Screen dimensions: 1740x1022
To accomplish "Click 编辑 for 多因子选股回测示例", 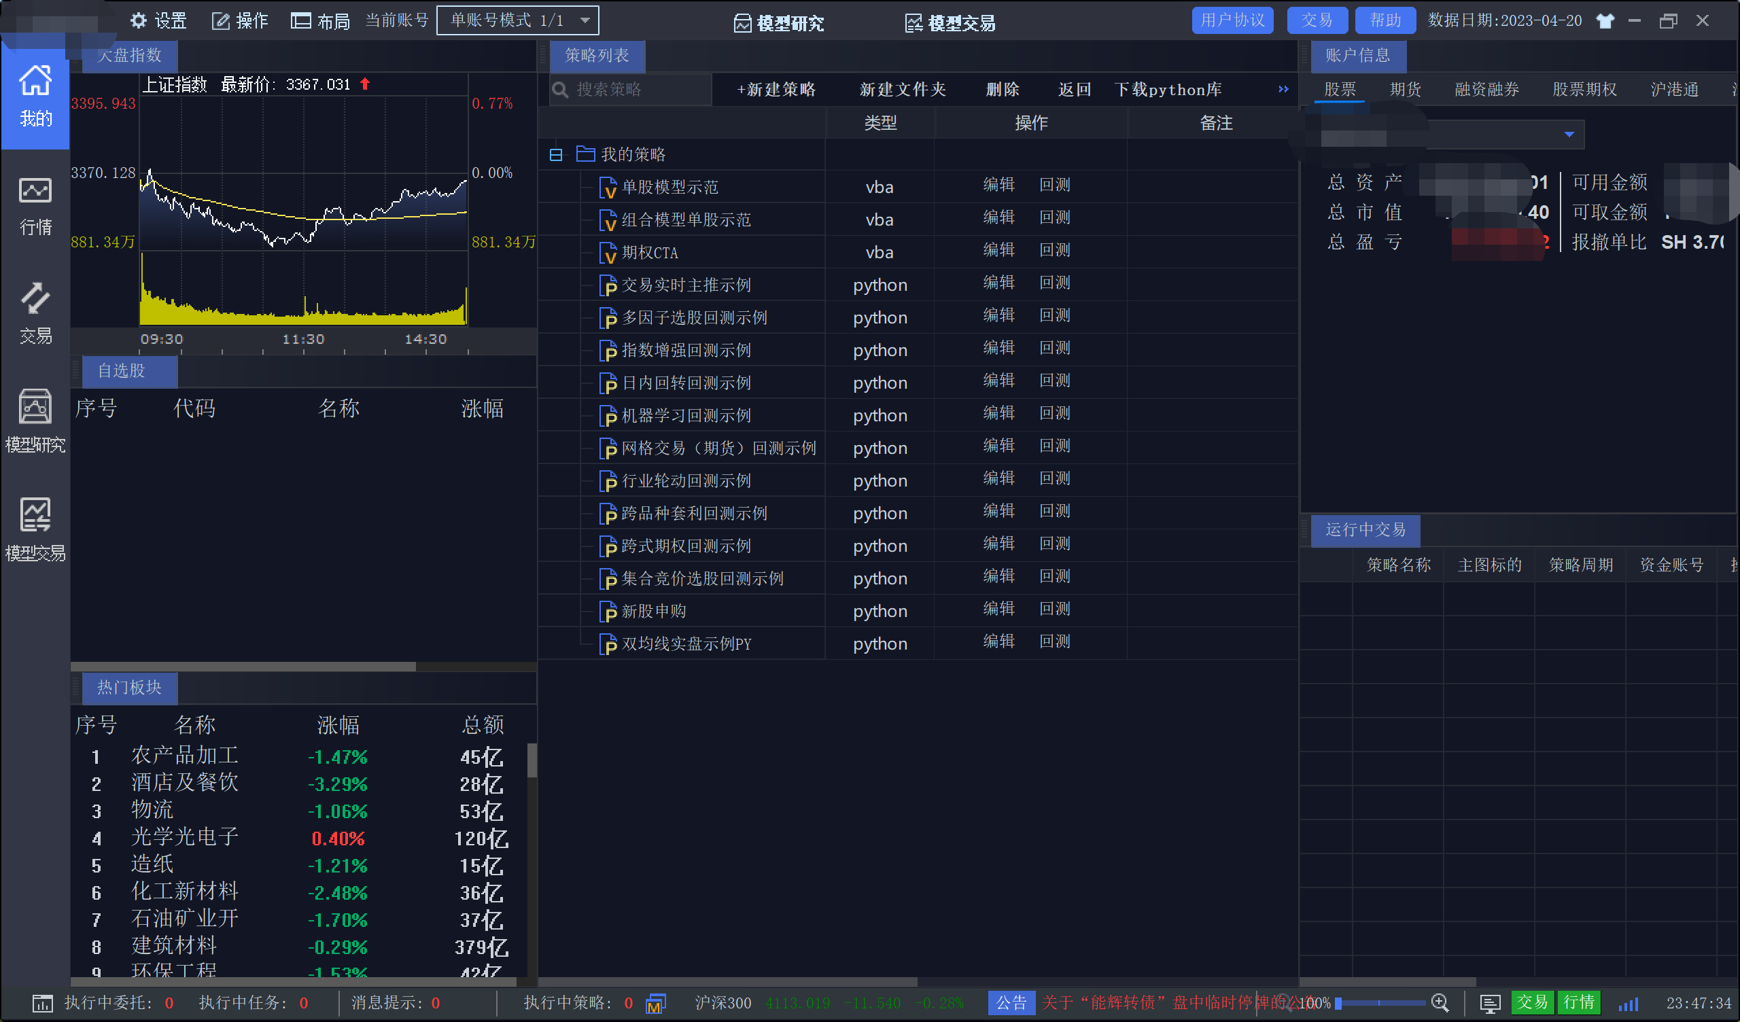I will 998,315.
